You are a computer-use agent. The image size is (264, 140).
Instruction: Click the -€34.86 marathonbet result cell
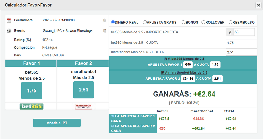point(198,119)
